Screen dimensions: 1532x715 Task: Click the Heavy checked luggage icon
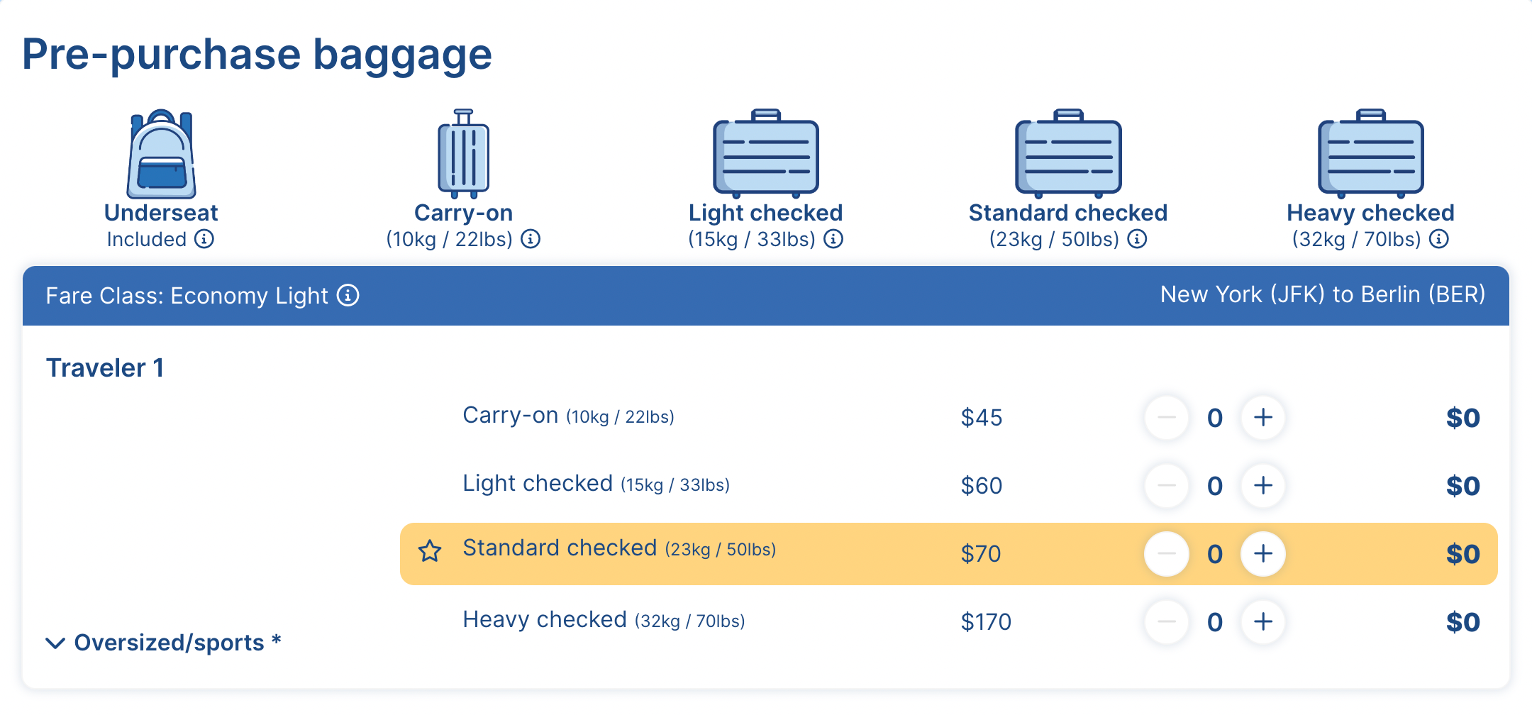point(1370,154)
